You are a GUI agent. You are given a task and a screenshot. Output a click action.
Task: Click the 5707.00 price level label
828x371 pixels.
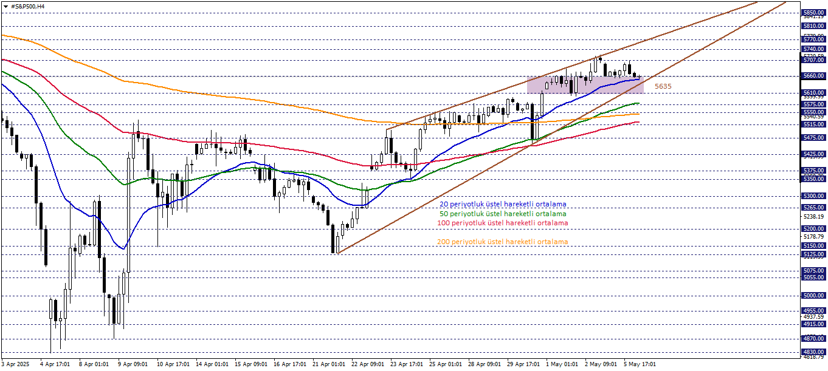pyautogui.click(x=813, y=60)
